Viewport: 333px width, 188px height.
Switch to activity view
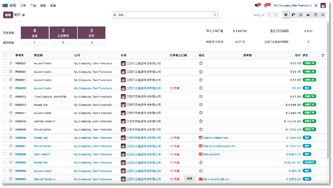[x=323, y=15]
